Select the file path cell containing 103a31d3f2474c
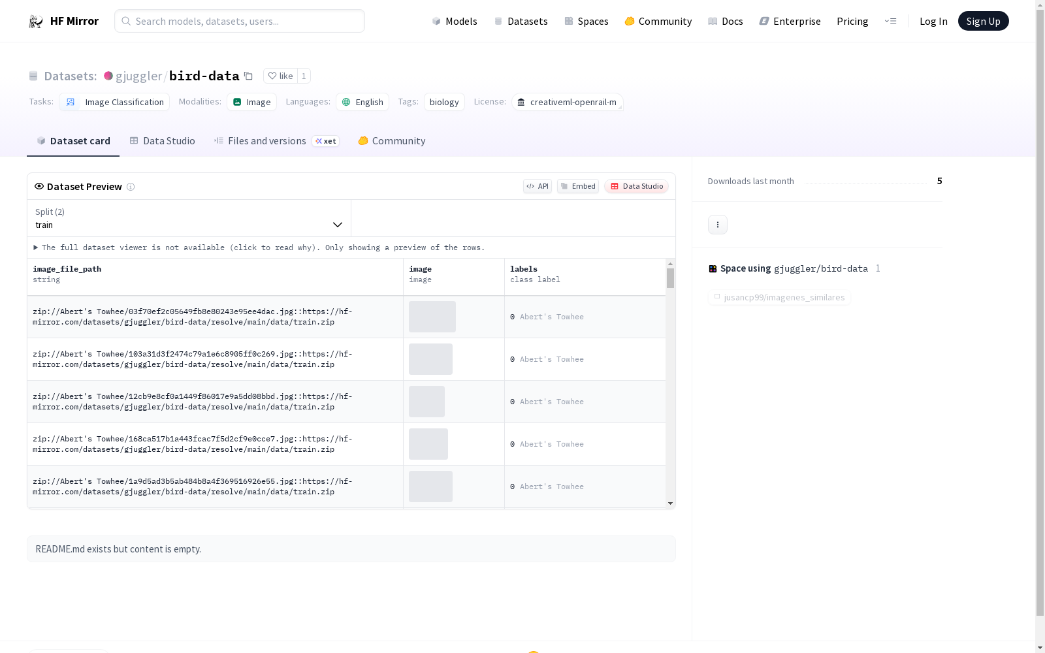Screen dimensions: 1045x653 click(x=216, y=359)
